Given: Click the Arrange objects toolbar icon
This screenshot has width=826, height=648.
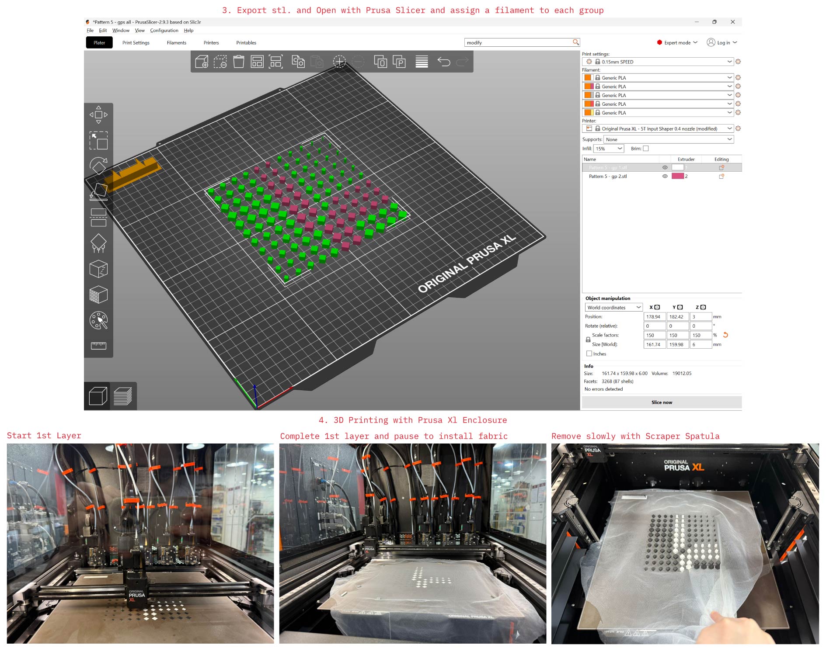Looking at the screenshot, I should [x=257, y=62].
